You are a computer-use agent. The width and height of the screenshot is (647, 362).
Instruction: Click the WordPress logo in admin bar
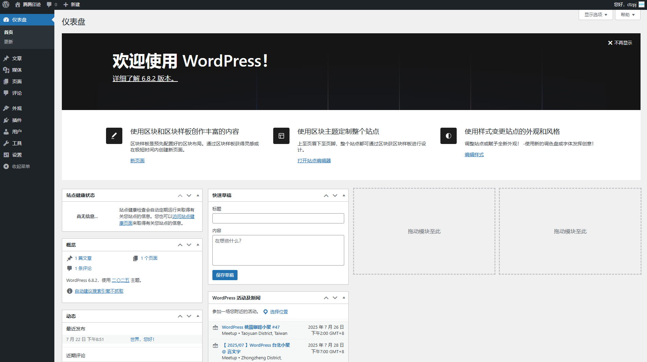6,4
